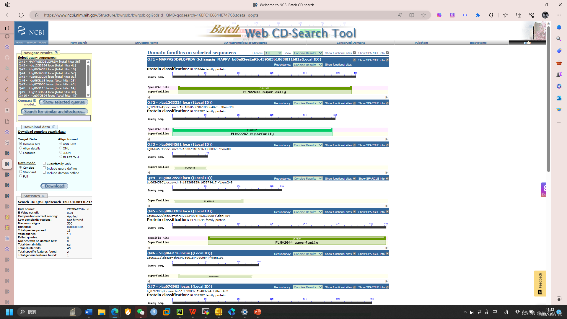The height and width of the screenshot is (319, 567).
Task: Go to Structure Home menu item
Action: (x=146, y=43)
